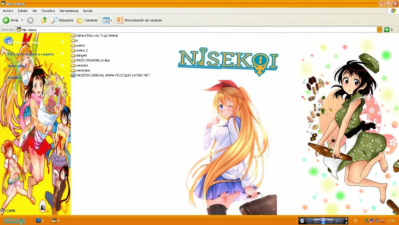399x225 pixels.
Task: Collapse the Otros sitios panel
Action: point(62,66)
